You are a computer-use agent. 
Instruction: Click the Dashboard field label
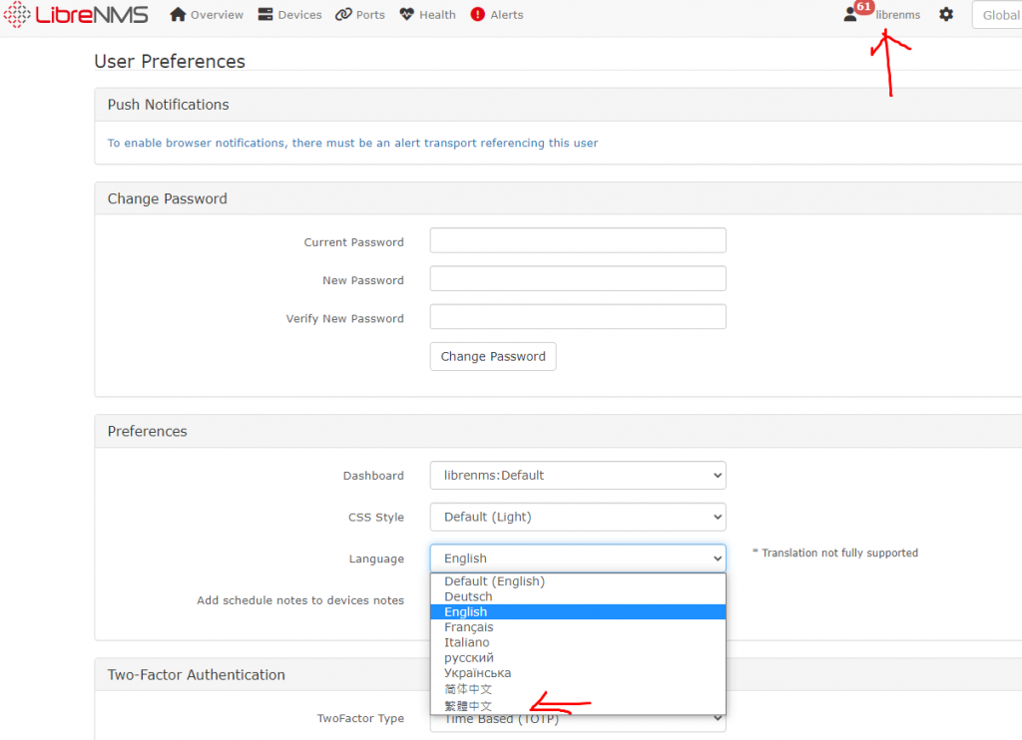(x=373, y=476)
